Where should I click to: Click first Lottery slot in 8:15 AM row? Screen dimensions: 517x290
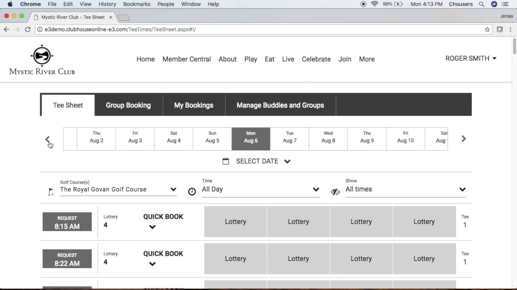(235, 222)
